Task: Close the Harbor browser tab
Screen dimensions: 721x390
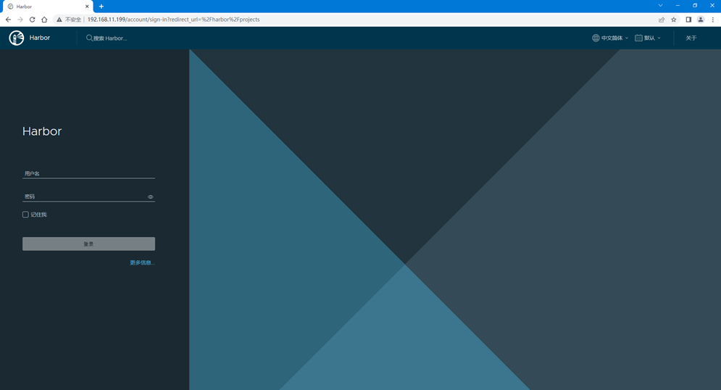Action: tap(87, 7)
